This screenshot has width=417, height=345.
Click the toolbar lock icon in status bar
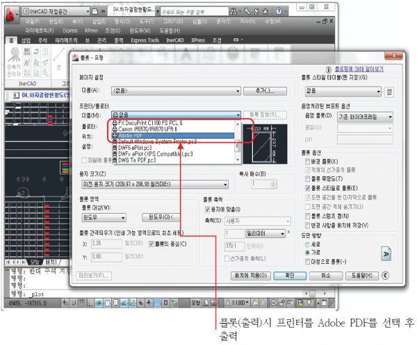point(282,303)
